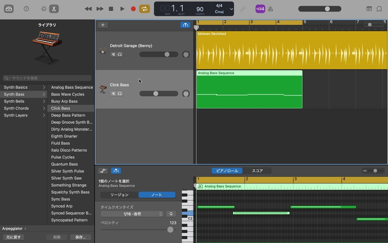Expand Synth Chords category
The image size is (388, 243).
pyautogui.click(x=44, y=108)
